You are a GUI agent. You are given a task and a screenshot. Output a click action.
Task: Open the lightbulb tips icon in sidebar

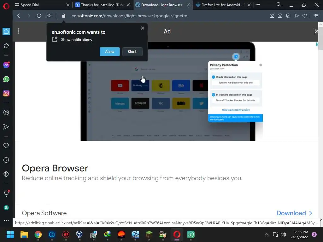[6, 193]
